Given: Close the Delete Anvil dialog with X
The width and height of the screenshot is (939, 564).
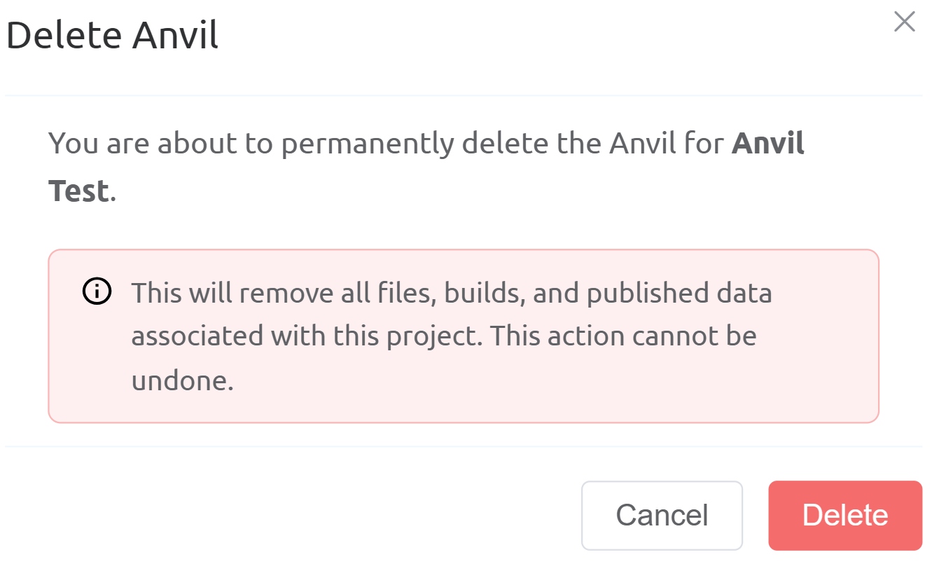Looking at the screenshot, I should 904,22.
